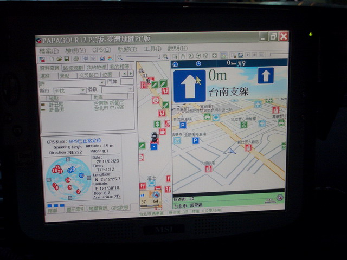
Task: Select the 道路 search sub-tab
Action: [45, 76]
